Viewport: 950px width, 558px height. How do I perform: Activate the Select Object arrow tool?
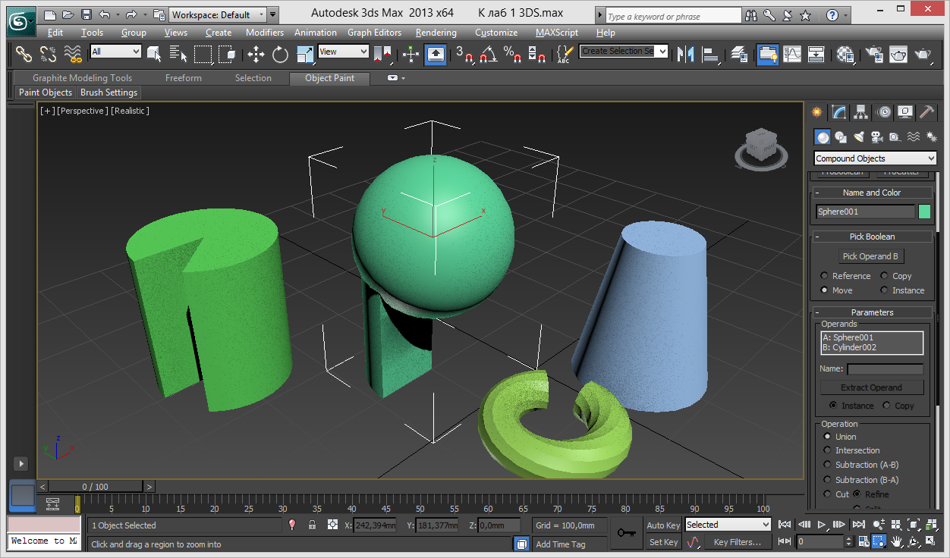click(155, 54)
